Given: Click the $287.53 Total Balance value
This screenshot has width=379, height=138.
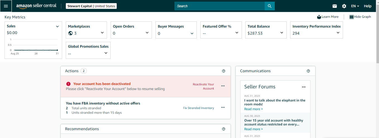Looking at the screenshot, I should pyautogui.click(x=255, y=33).
